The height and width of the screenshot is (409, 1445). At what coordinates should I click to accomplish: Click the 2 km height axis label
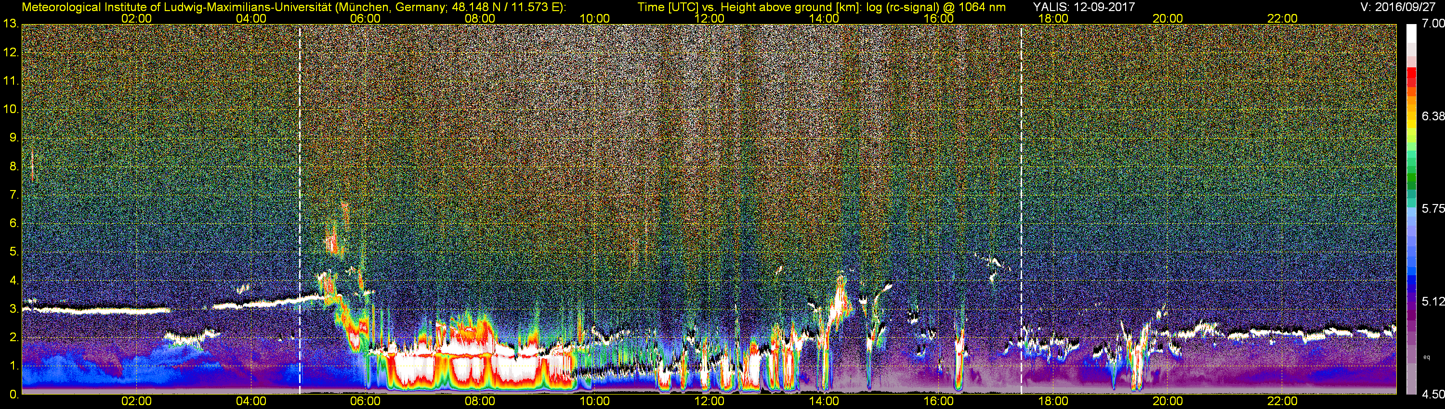tap(13, 337)
